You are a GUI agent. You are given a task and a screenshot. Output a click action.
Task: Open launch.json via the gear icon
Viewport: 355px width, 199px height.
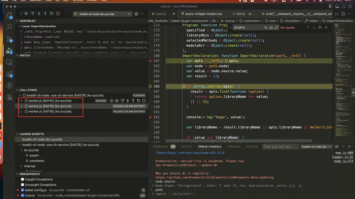[x=136, y=14]
